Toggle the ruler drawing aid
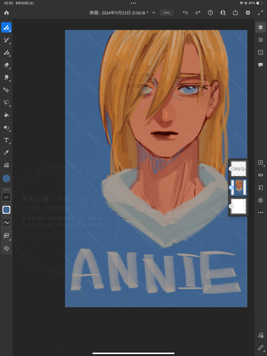Viewport: 267px width, 356px height. [261, 348]
